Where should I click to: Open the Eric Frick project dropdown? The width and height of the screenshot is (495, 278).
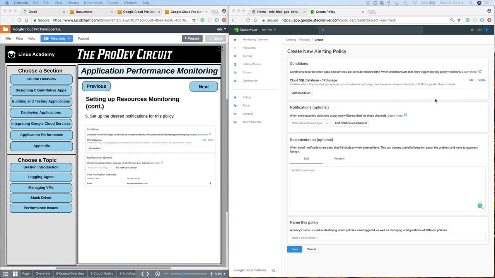click(x=269, y=30)
